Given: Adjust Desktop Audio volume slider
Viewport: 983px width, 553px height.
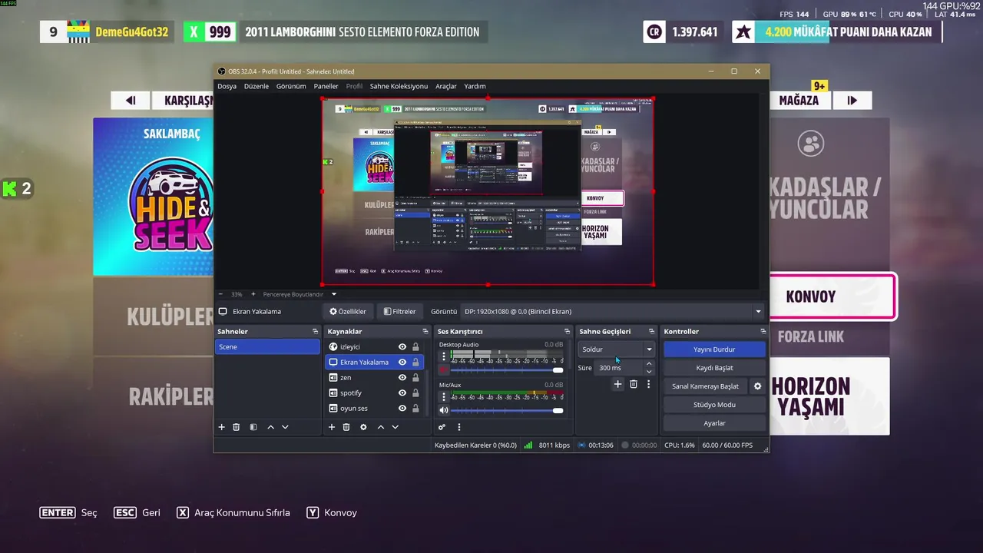Looking at the screenshot, I should (x=507, y=370).
